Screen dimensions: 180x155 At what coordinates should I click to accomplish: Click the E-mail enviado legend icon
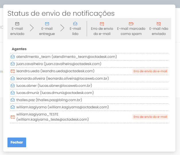point(17,24)
